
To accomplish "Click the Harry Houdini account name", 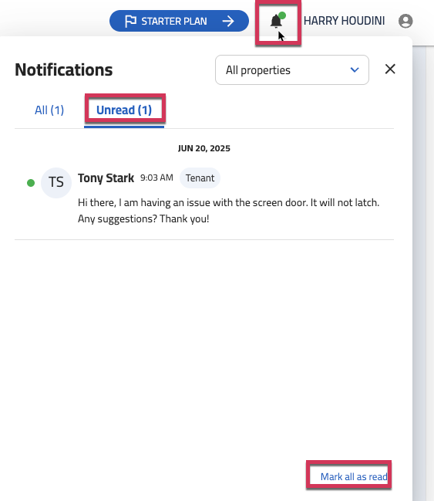I will pos(344,21).
